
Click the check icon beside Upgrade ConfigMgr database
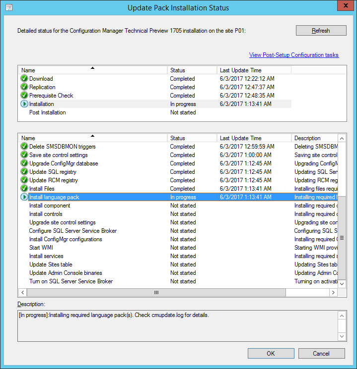point(24,163)
